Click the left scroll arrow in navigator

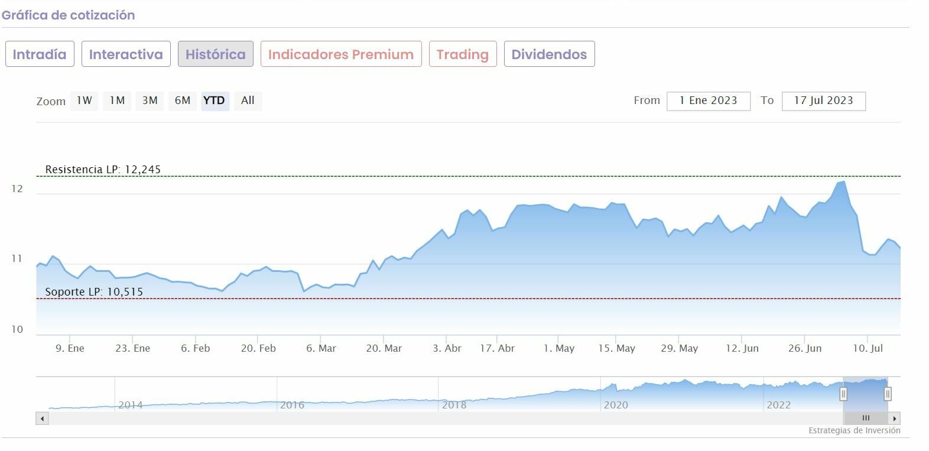click(x=42, y=418)
